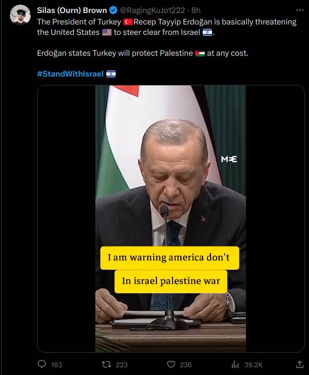Open the three-dot more options menu
This screenshot has width=309, height=375.
coord(300,10)
